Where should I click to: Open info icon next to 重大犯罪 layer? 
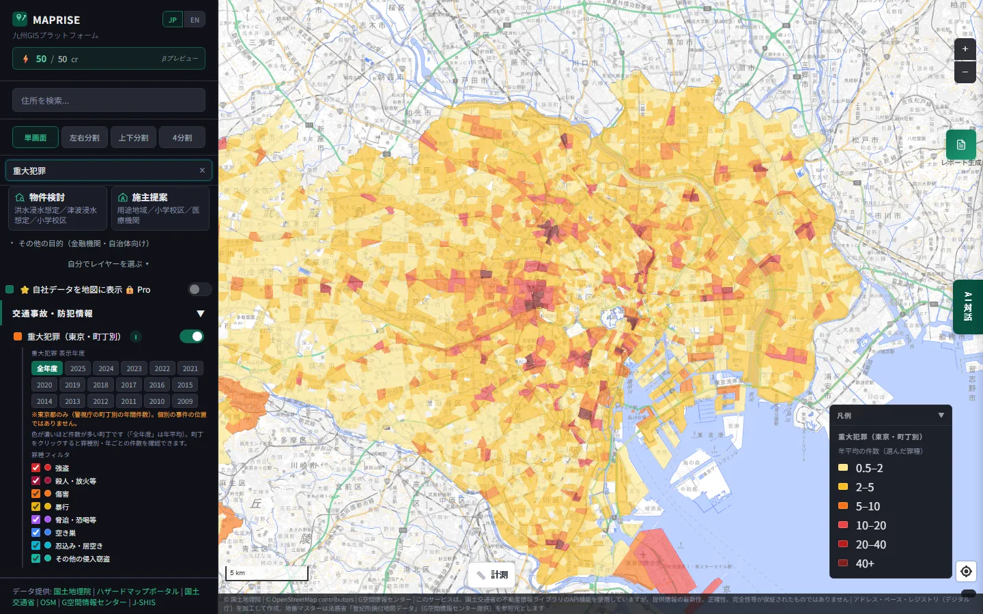click(x=136, y=336)
